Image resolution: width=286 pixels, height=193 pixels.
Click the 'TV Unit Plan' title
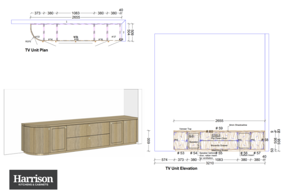[x=37, y=50]
